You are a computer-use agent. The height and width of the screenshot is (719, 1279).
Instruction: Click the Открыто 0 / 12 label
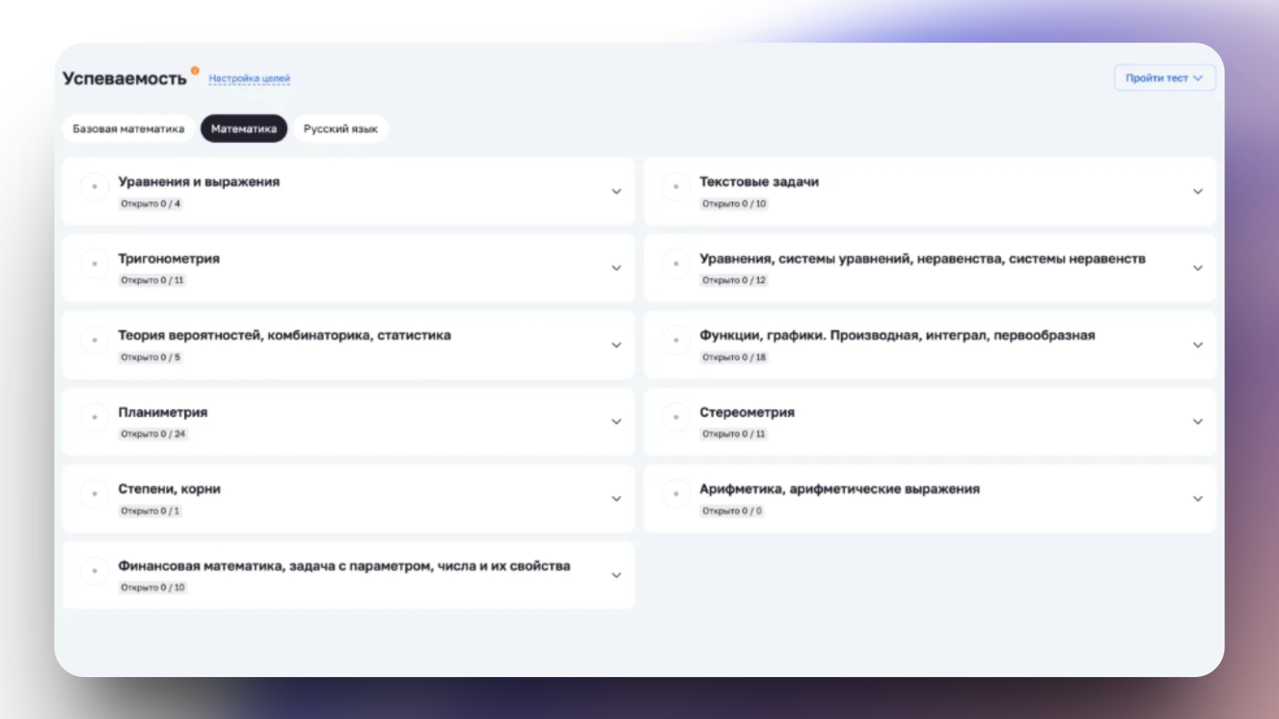coord(734,280)
